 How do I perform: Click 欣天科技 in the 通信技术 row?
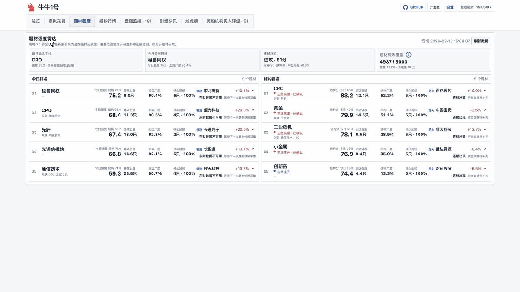click(x=211, y=169)
